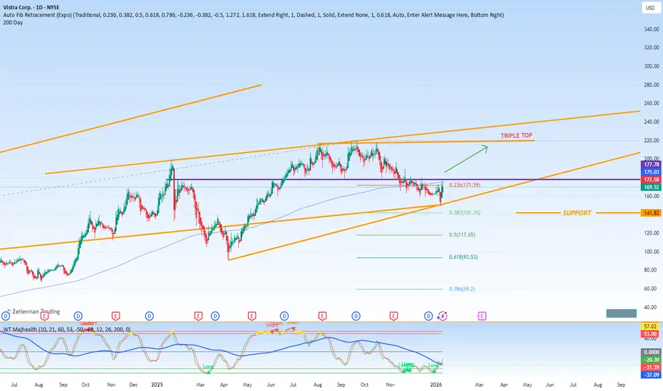
Task: Click the 2026 year label on time axis
Action: tap(436, 385)
